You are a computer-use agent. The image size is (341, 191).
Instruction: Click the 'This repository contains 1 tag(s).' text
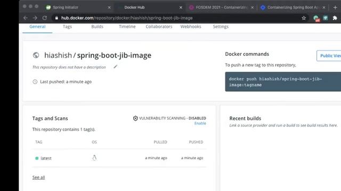[x=64, y=129]
